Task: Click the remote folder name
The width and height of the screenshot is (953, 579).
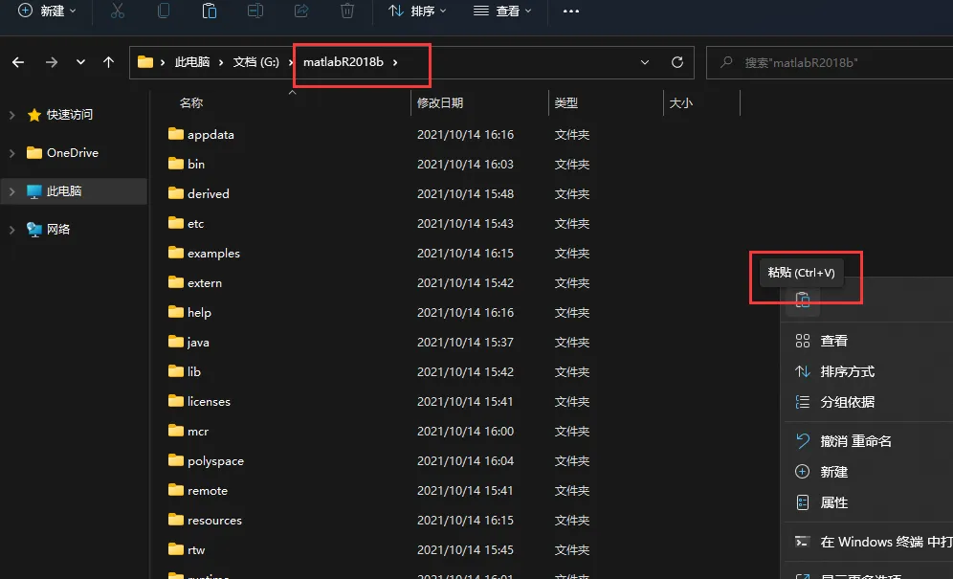Action: click(x=208, y=490)
